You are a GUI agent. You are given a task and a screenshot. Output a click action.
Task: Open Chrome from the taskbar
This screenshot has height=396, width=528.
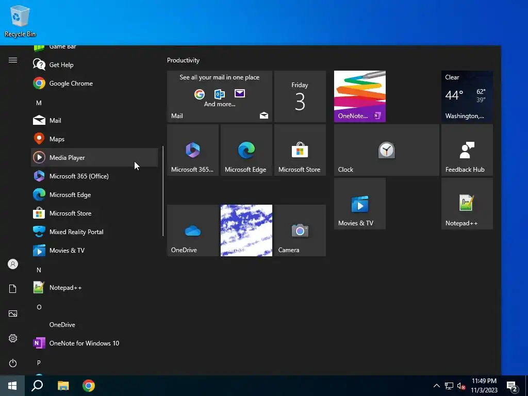[x=89, y=386]
